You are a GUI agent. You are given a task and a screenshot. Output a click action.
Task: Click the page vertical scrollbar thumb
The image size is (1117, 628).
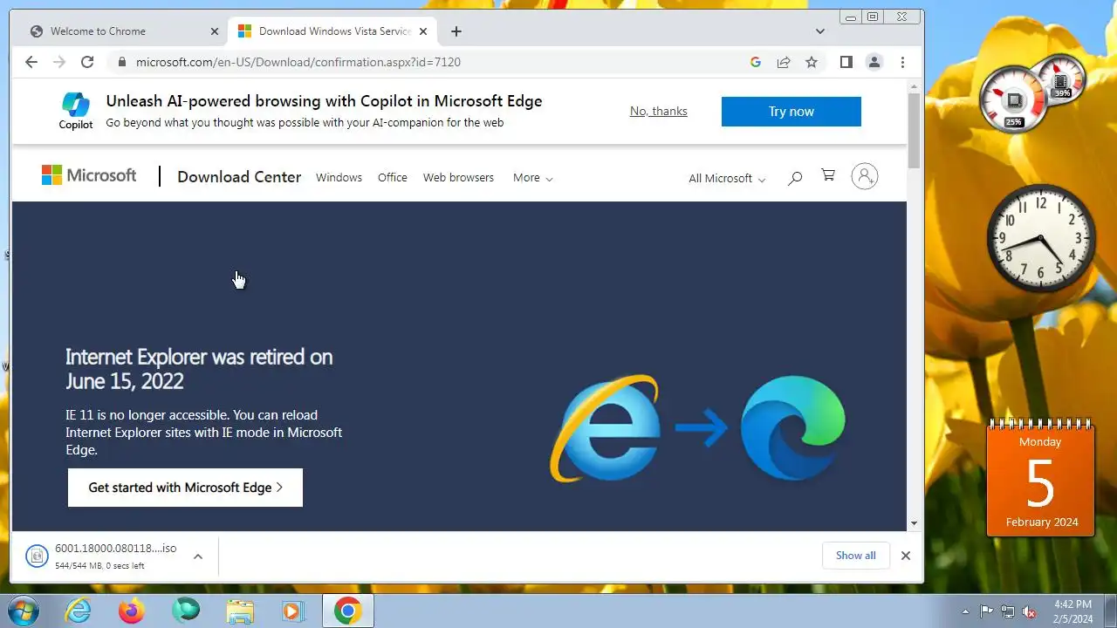pyautogui.click(x=915, y=131)
